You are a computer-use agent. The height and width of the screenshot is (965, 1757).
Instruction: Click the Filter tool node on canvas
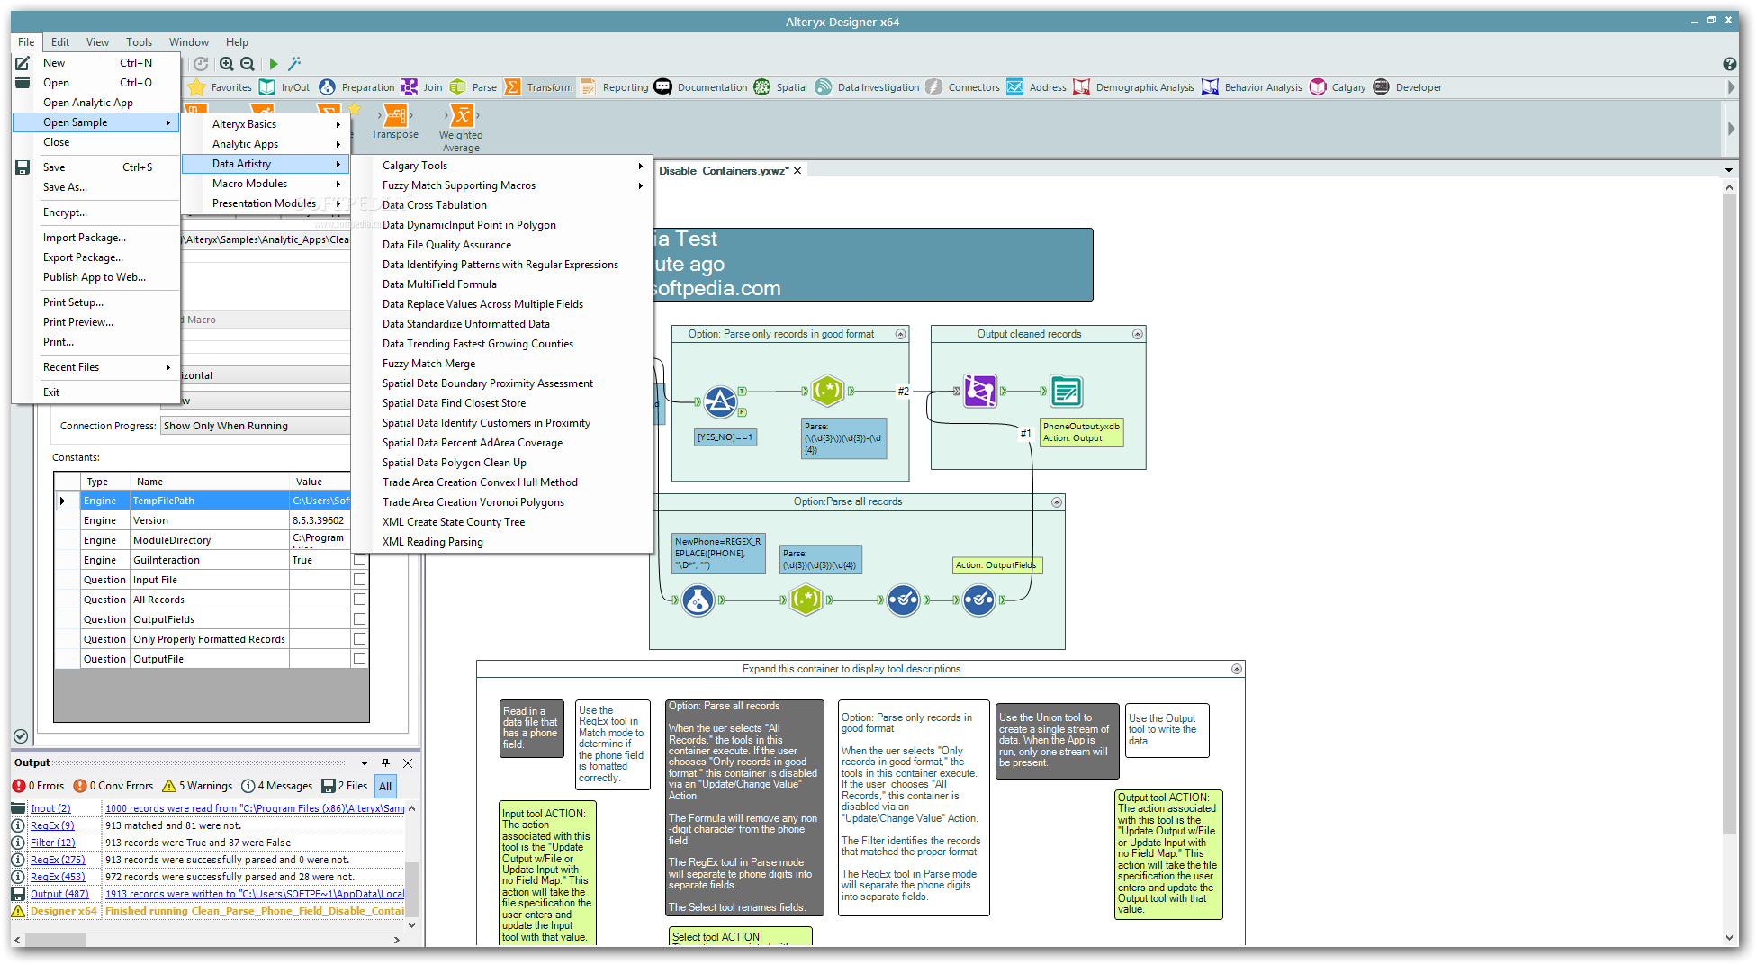pos(720,401)
